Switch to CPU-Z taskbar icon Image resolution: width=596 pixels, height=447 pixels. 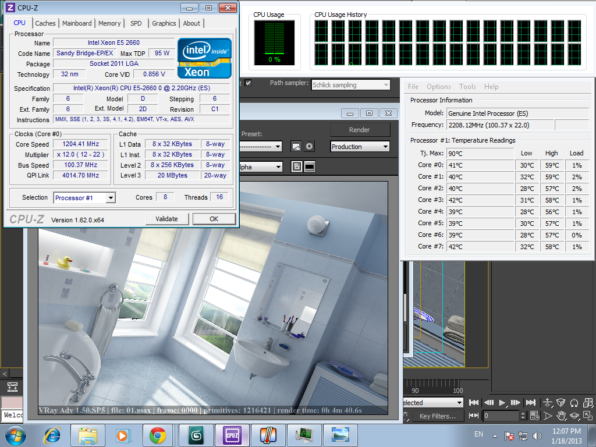[232, 435]
